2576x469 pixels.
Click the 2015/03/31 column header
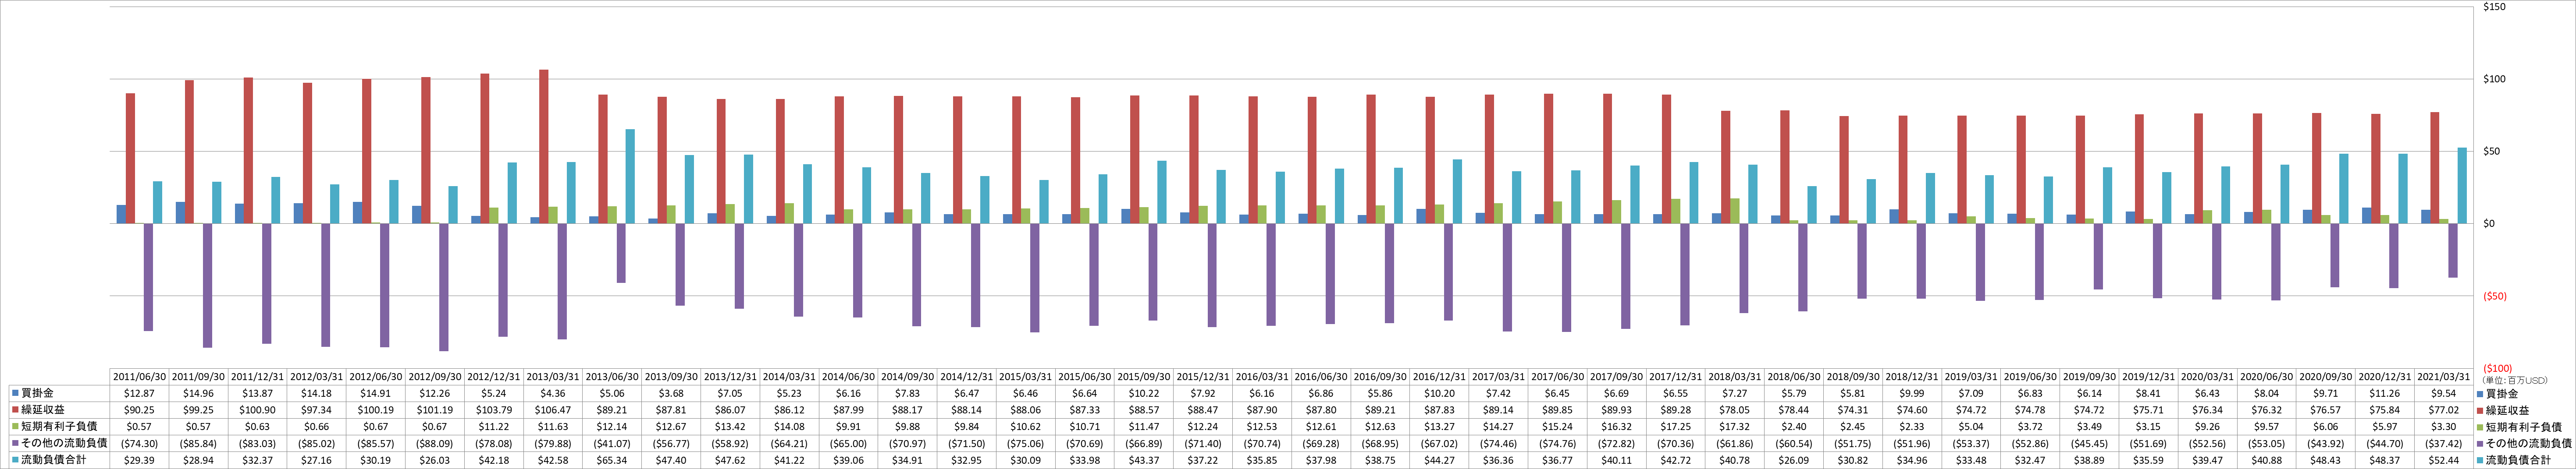[1026, 377]
